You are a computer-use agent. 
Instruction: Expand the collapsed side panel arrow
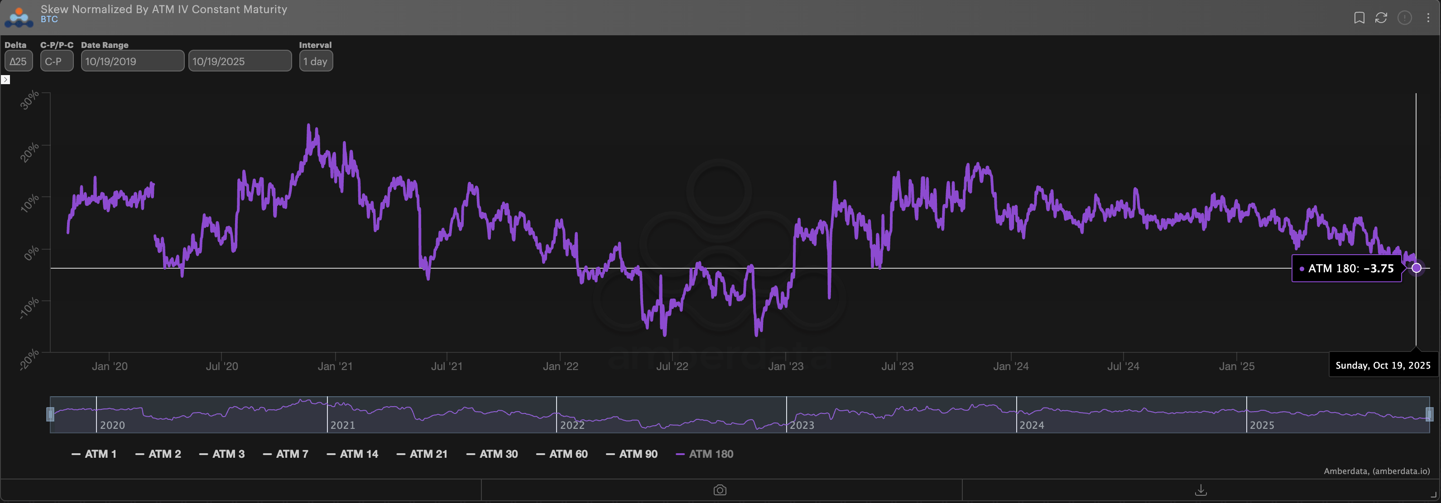click(5, 80)
